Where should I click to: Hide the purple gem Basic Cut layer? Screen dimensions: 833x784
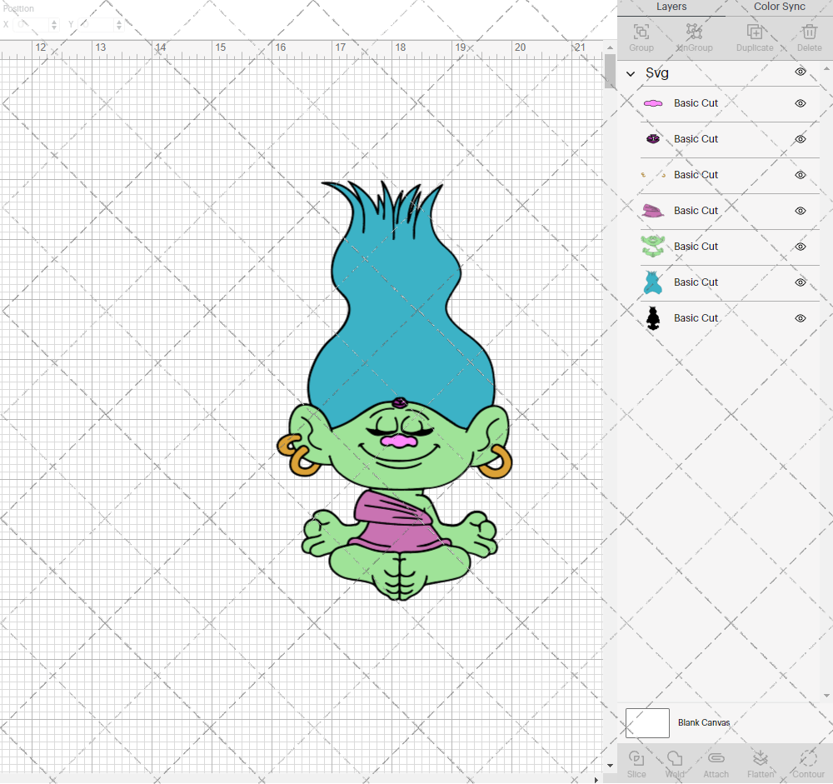point(800,139)
